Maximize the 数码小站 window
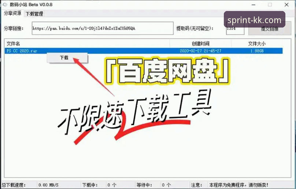The image size is (296, 189). [x=270, y=5]
